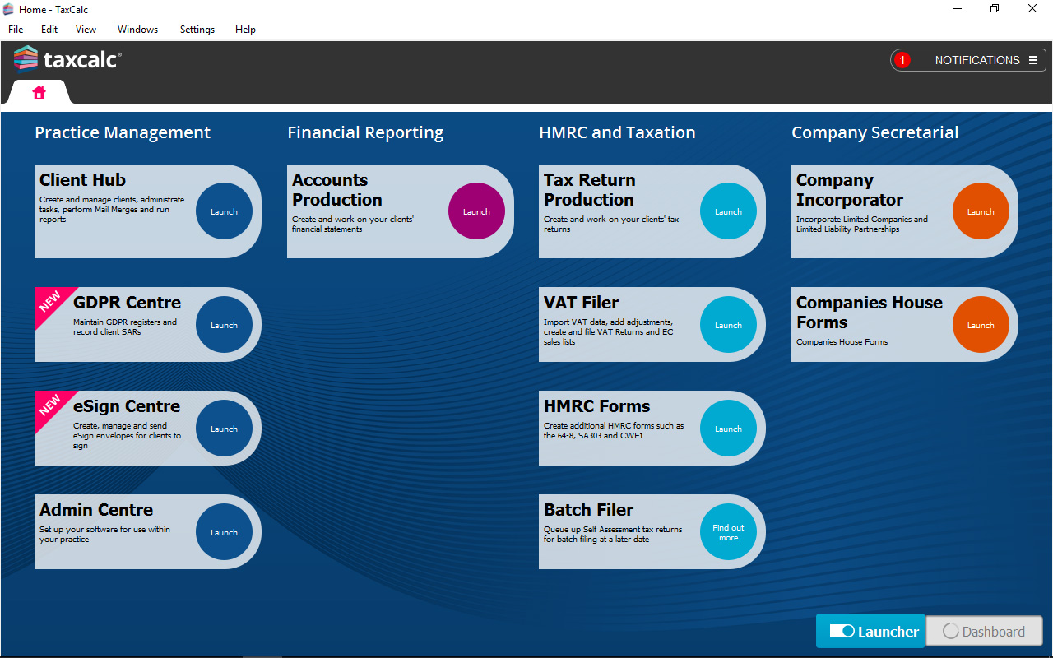Click the red notification count badge

tap(902, 60)
